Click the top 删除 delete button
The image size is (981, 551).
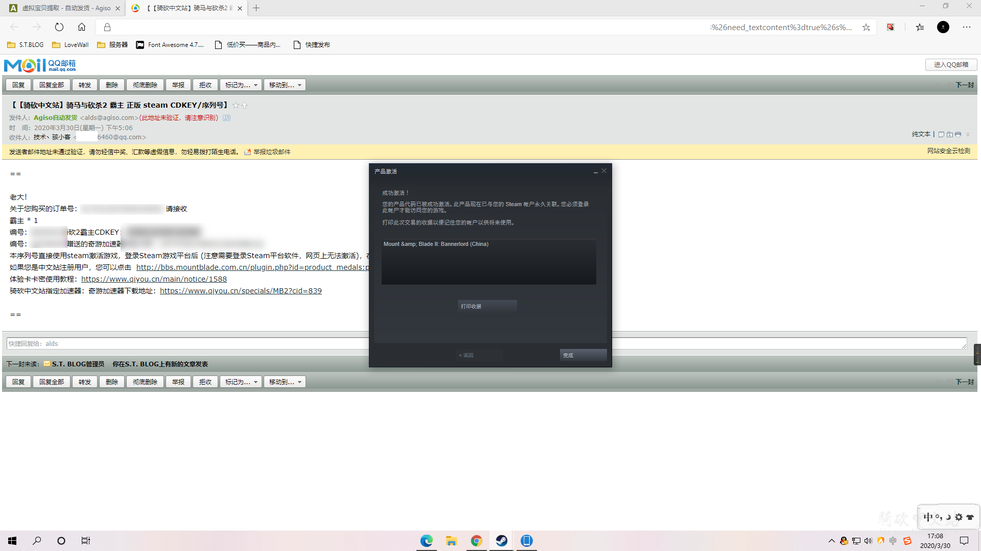click(112, 85)
